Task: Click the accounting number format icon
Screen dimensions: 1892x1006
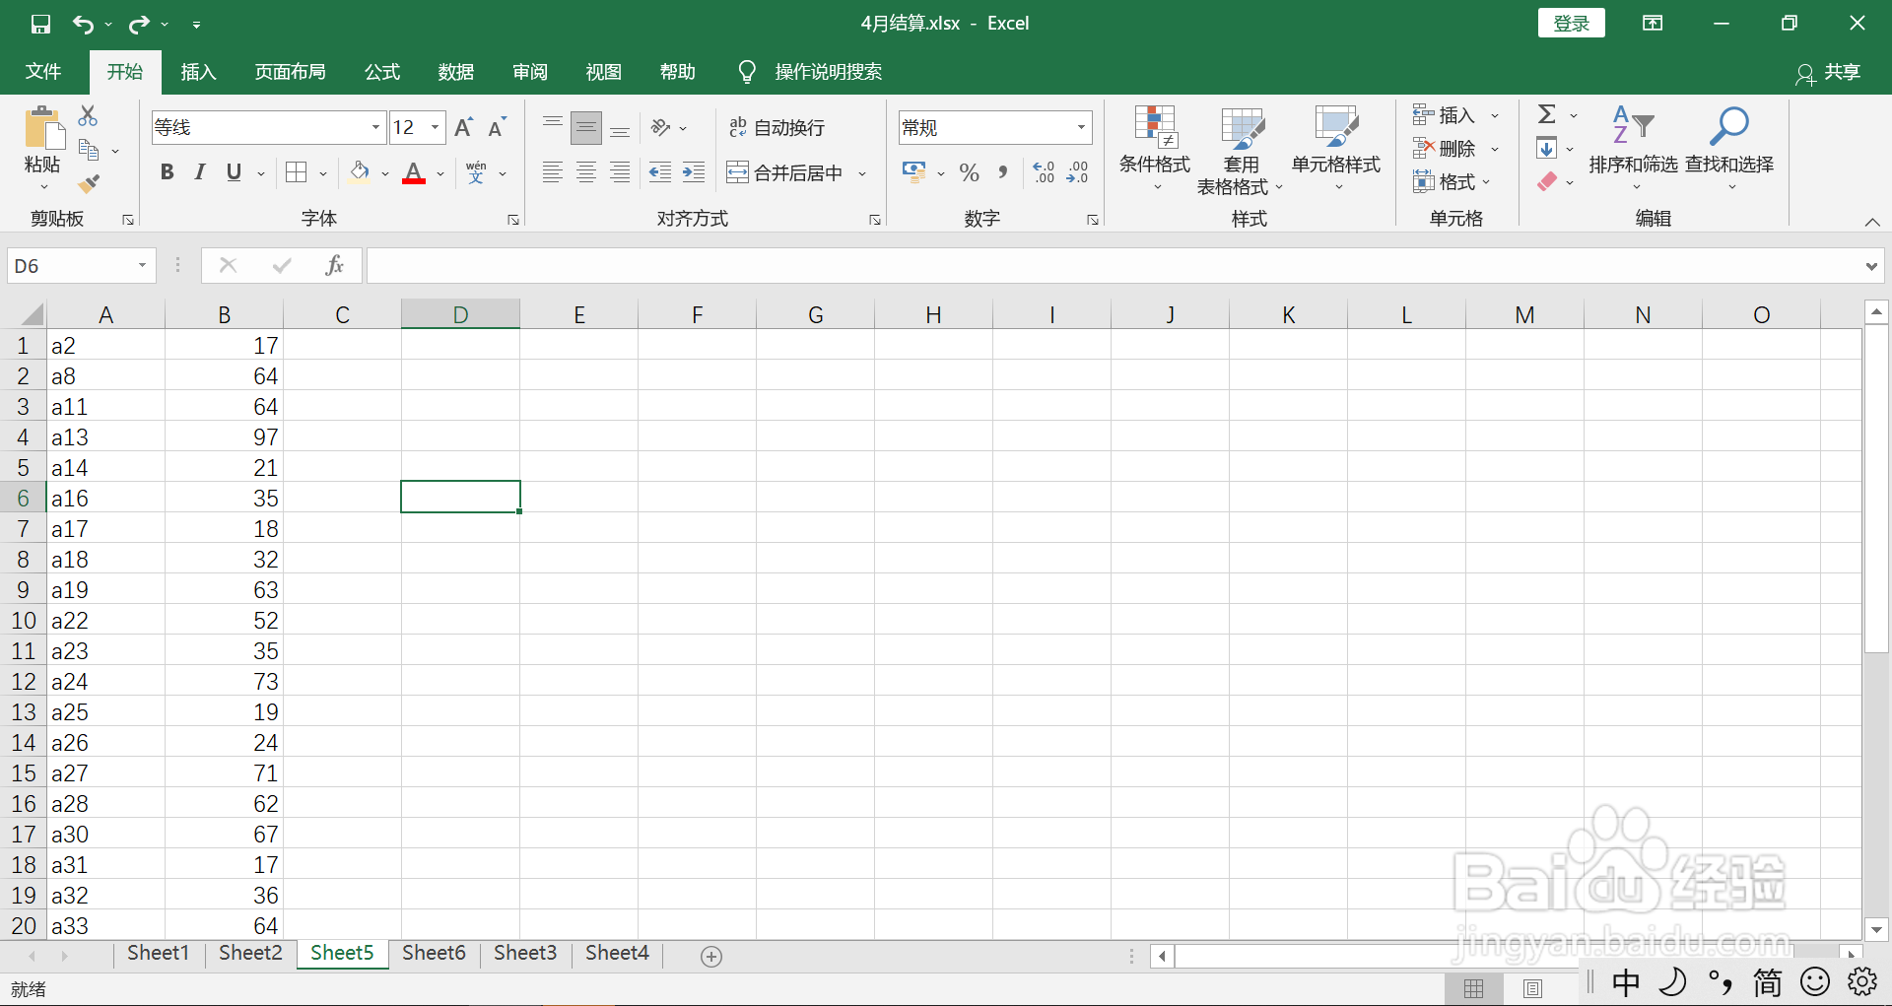Action: coord(913,172)
